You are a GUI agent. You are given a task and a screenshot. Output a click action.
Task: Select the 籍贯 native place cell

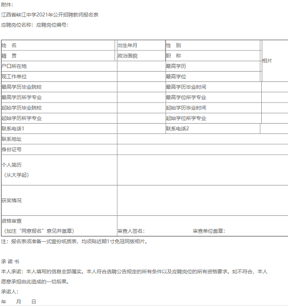[58, 56]
